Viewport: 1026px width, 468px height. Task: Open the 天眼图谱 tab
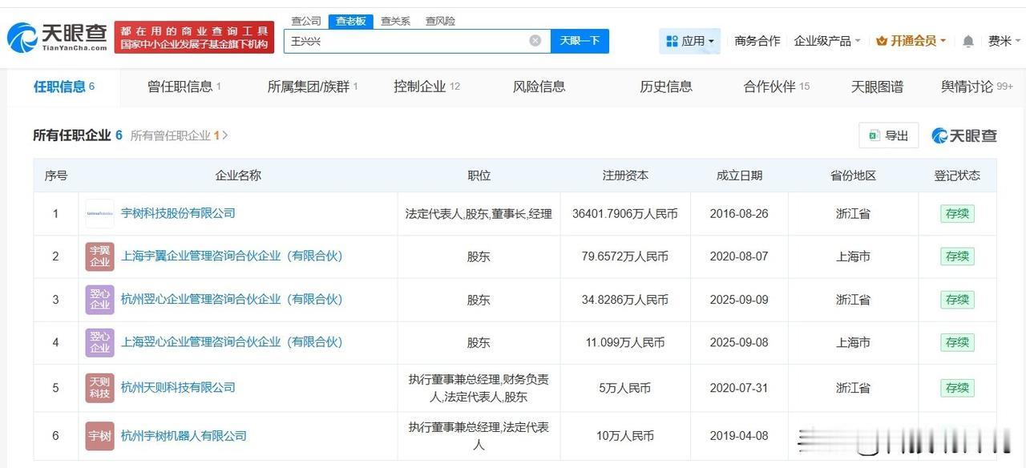pos(877,87)
